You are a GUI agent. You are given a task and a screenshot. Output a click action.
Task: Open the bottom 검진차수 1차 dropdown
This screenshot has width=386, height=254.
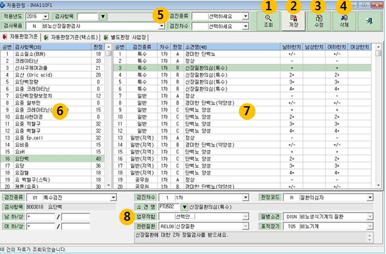pyautogui.click(x=245, y=198)
